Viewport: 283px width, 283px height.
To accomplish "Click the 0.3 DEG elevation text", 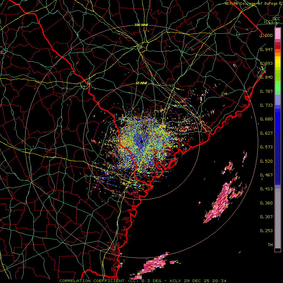I will click(x=152, y=281).
